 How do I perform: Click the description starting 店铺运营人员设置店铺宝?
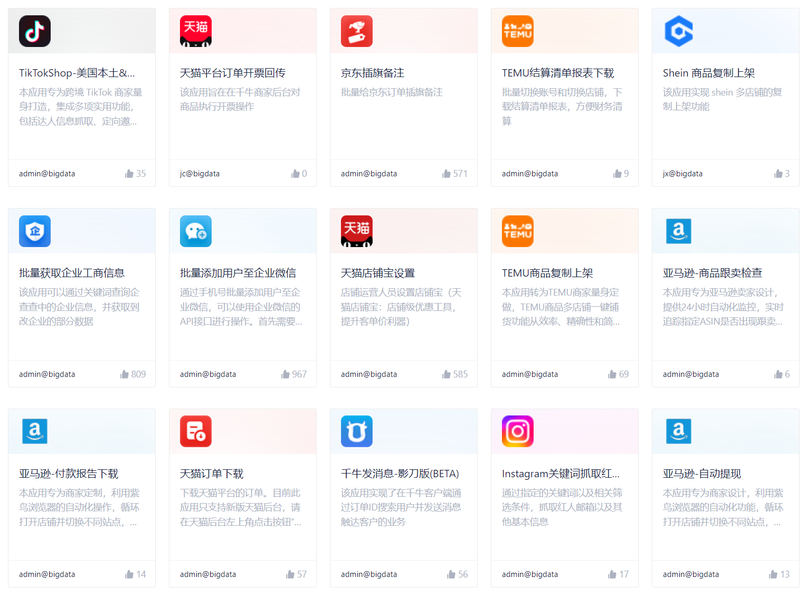(401, 307)
